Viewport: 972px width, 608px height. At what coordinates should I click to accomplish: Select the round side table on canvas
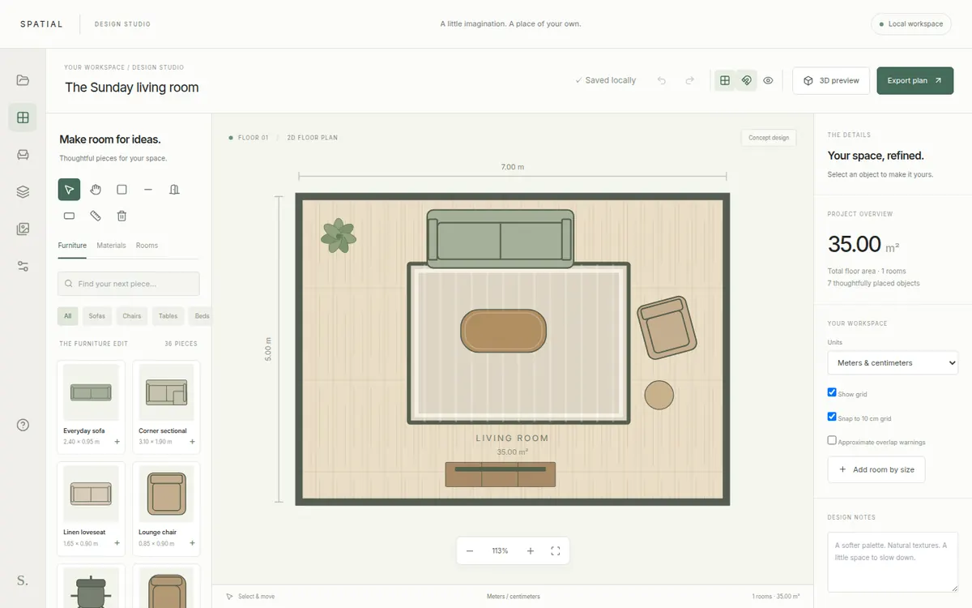pyautogui.click(x=659, y=395)
